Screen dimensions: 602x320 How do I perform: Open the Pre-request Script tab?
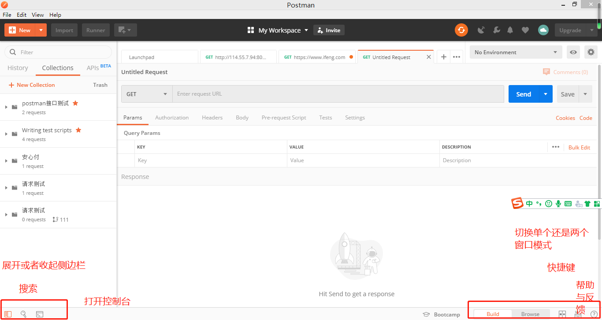(284, 118)
